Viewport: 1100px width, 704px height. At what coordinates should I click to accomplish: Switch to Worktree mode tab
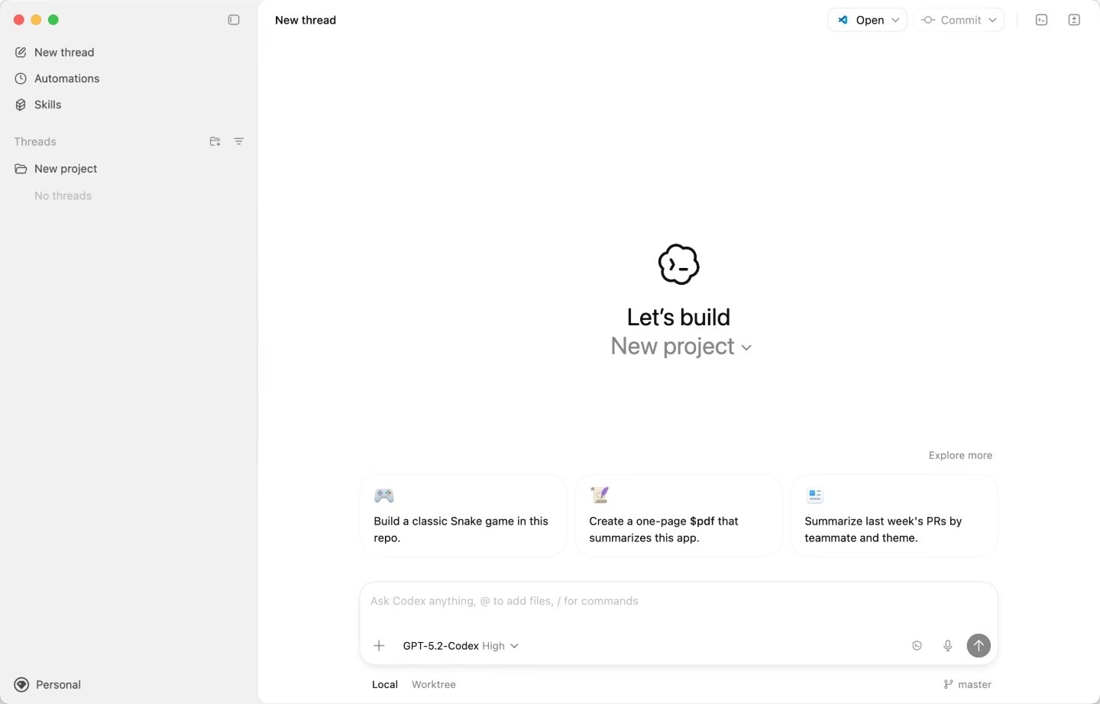pyautogui.click(x=434, y=685)
